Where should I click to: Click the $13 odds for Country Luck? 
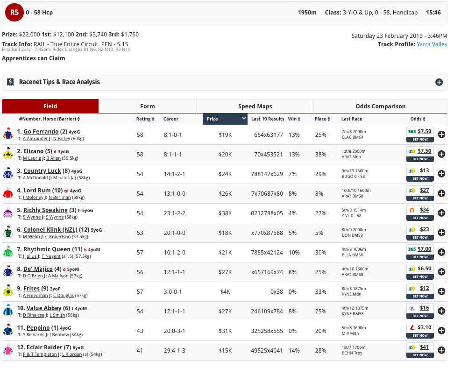[425, 171]
